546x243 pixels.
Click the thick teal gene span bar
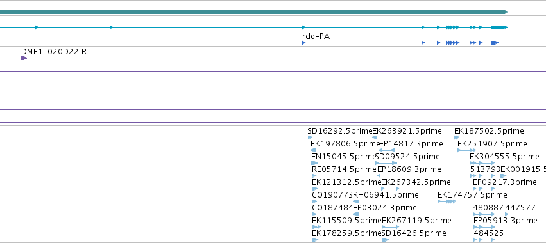[254, 12]
